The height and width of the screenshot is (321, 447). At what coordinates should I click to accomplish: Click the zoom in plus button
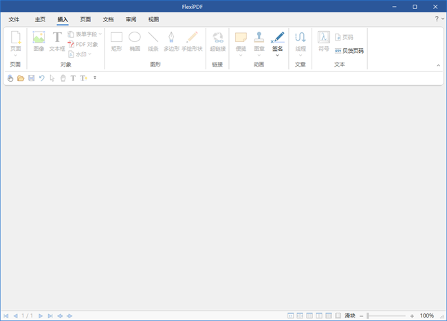(412, 316)
